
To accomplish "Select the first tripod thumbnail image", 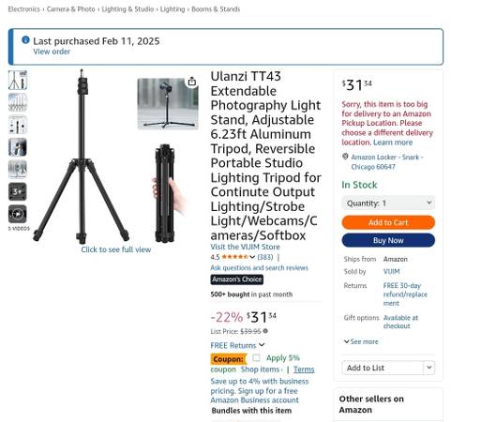I will pyautogui.click(x=18, y=80).
